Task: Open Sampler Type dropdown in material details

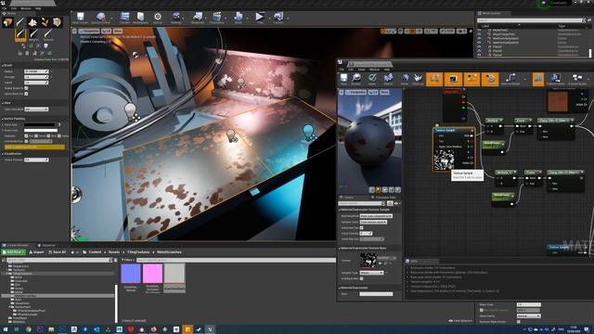Action: point(371,273)
